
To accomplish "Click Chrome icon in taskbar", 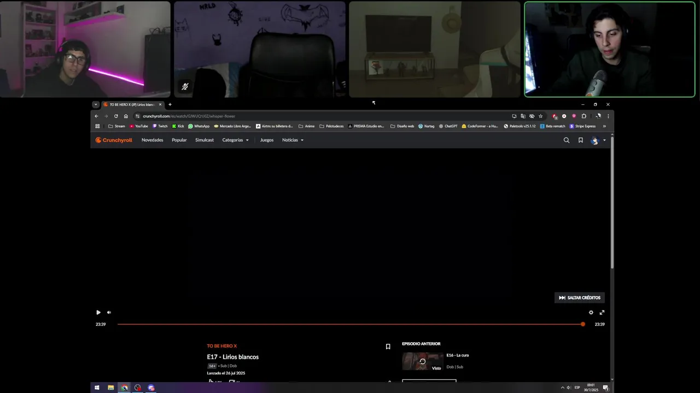I will 124,388.
